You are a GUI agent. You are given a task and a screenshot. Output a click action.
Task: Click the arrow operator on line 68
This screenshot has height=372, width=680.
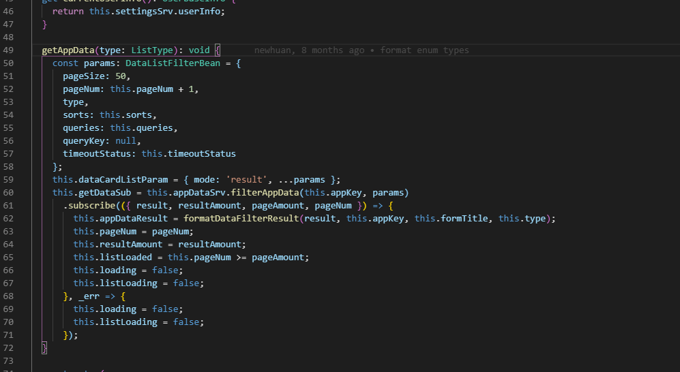[110, 296]
